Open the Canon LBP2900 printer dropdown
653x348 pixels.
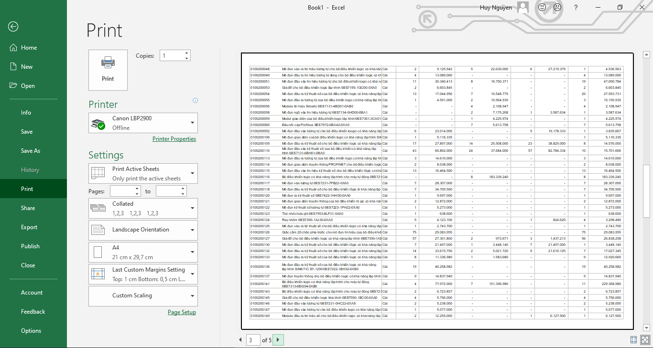point(143,123)
